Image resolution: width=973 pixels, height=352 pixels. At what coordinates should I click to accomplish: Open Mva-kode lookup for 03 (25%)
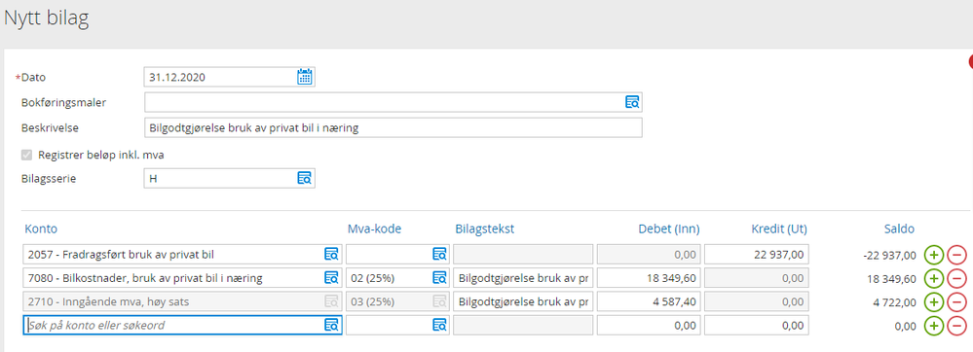[x=439, y=301]
